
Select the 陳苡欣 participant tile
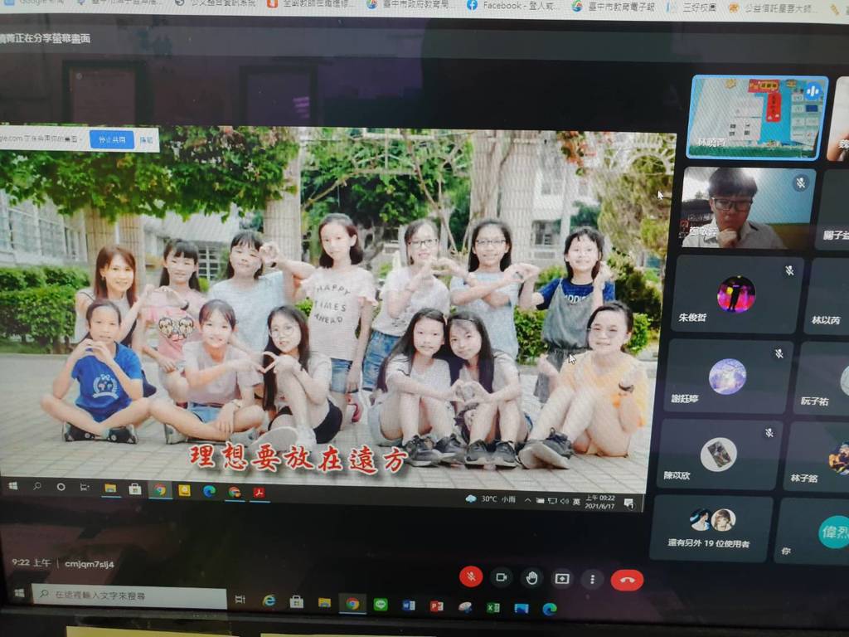point(719,454)
